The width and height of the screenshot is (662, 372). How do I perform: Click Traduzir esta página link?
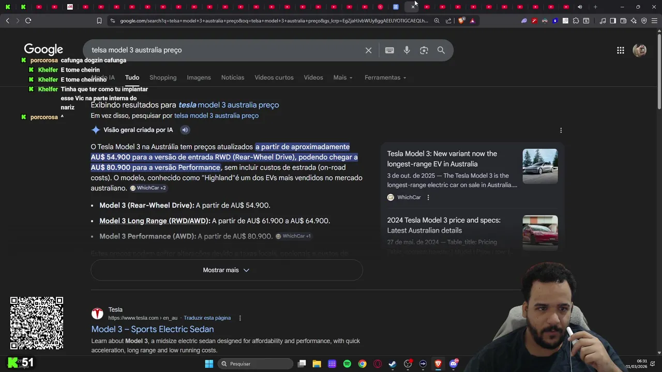[x=207, y=318]
